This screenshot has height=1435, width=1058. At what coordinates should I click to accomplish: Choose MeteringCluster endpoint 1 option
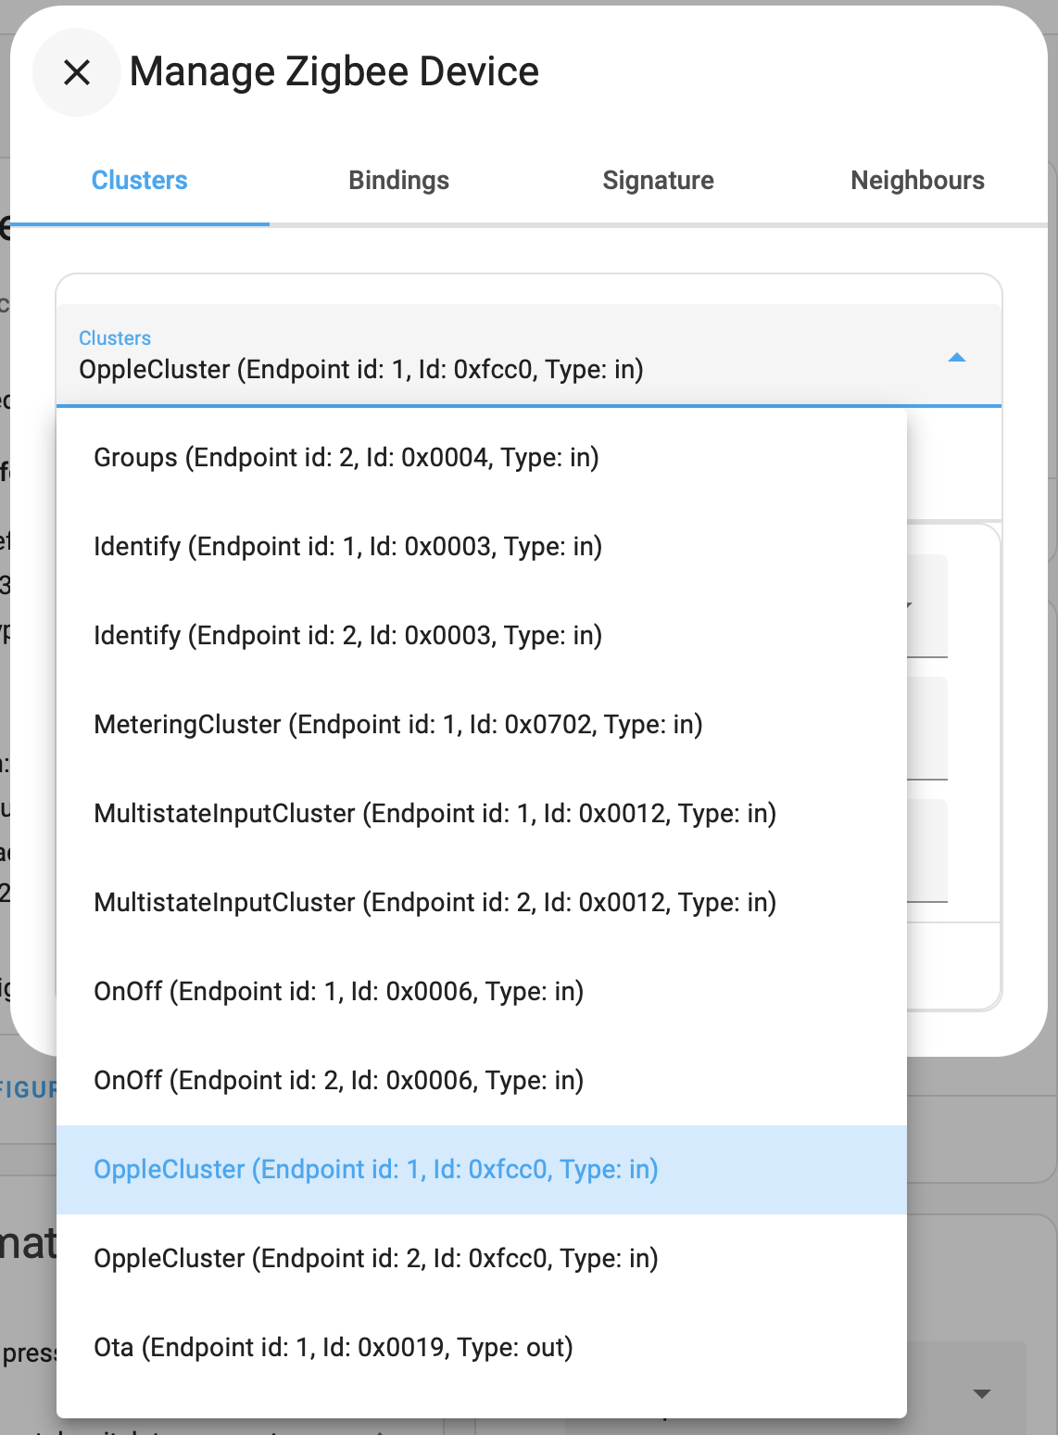click(x=482, y=725)
